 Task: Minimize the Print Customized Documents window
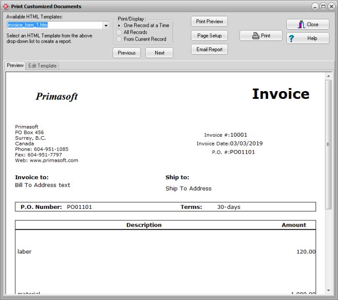315,7
